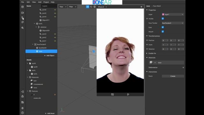Select the scale manipulator tool in viewport
Image resolution: width=204 pixels, height=115 pixels.
click(x=95, y=7)
